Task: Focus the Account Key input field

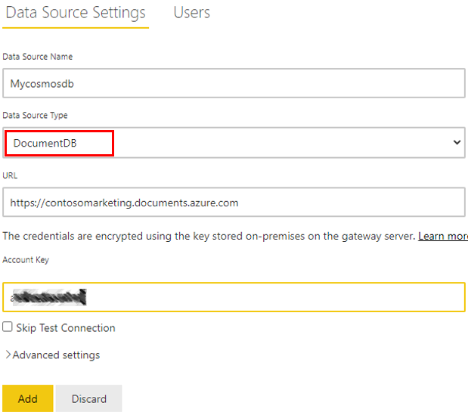Action: [x=234, y=297]
